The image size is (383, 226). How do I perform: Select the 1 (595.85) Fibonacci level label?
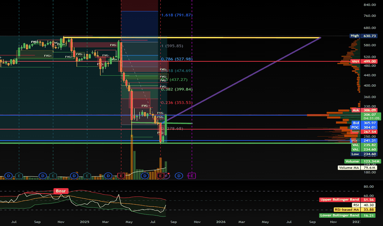coord(172,46)
